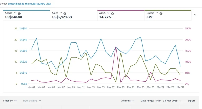Collapse the chart using the right-side chevron
The height and width of the screenshot is (109, 202).
195,15
